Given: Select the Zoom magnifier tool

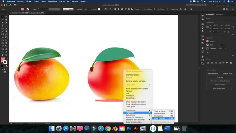Looking at the screenshot, I should (x=6, y=55).
